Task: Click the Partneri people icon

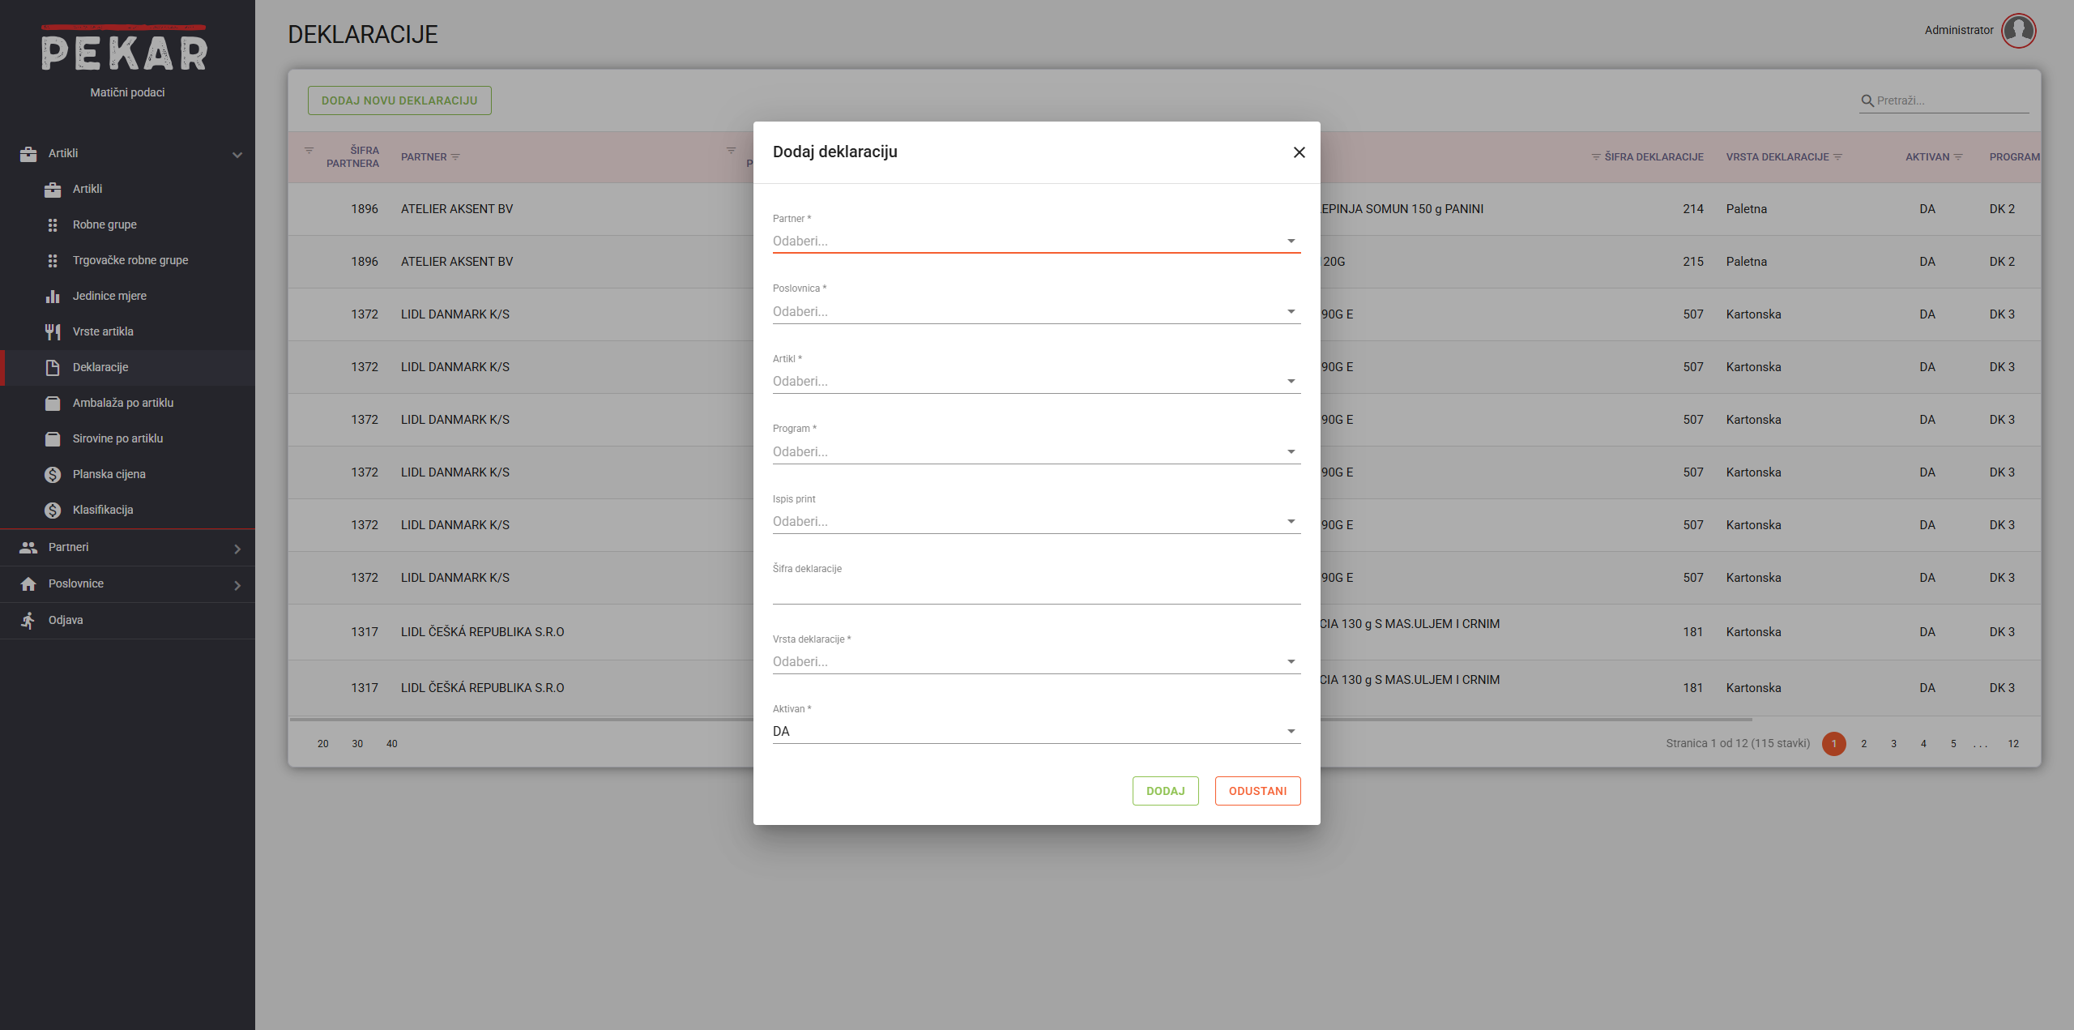Action: pos(28,547)
